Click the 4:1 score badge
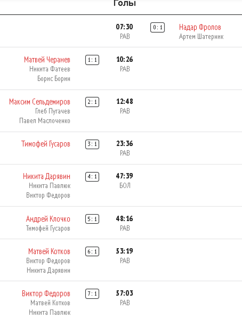The height and width of the screenshot is (318, 242). pyautogui.click(x=92, y=177)
